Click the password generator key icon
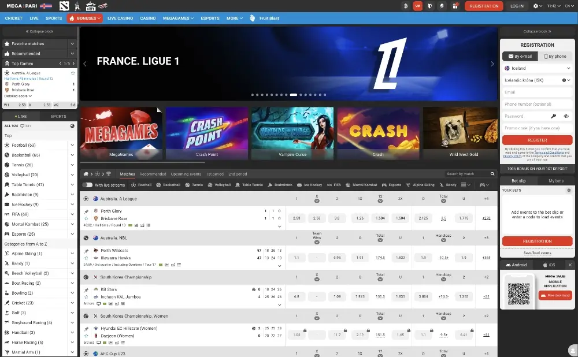 pos(553,116)
